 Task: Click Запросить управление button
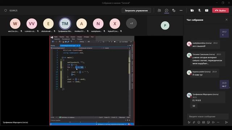click(136, 10)
